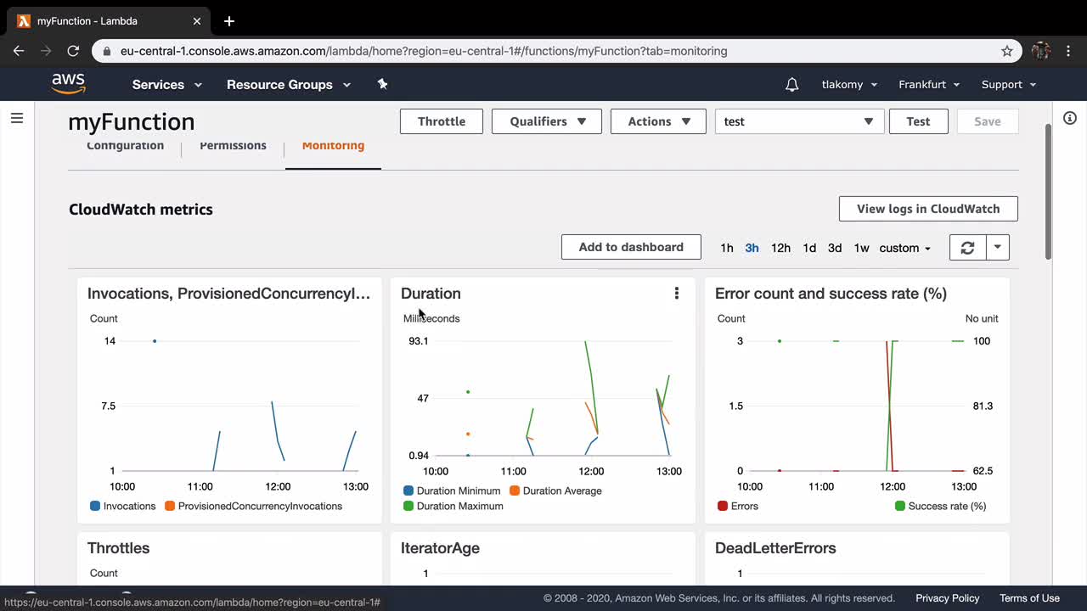Select the 12h time range
The width and height of the screenshot is (1087, 611).
point(780,248)
